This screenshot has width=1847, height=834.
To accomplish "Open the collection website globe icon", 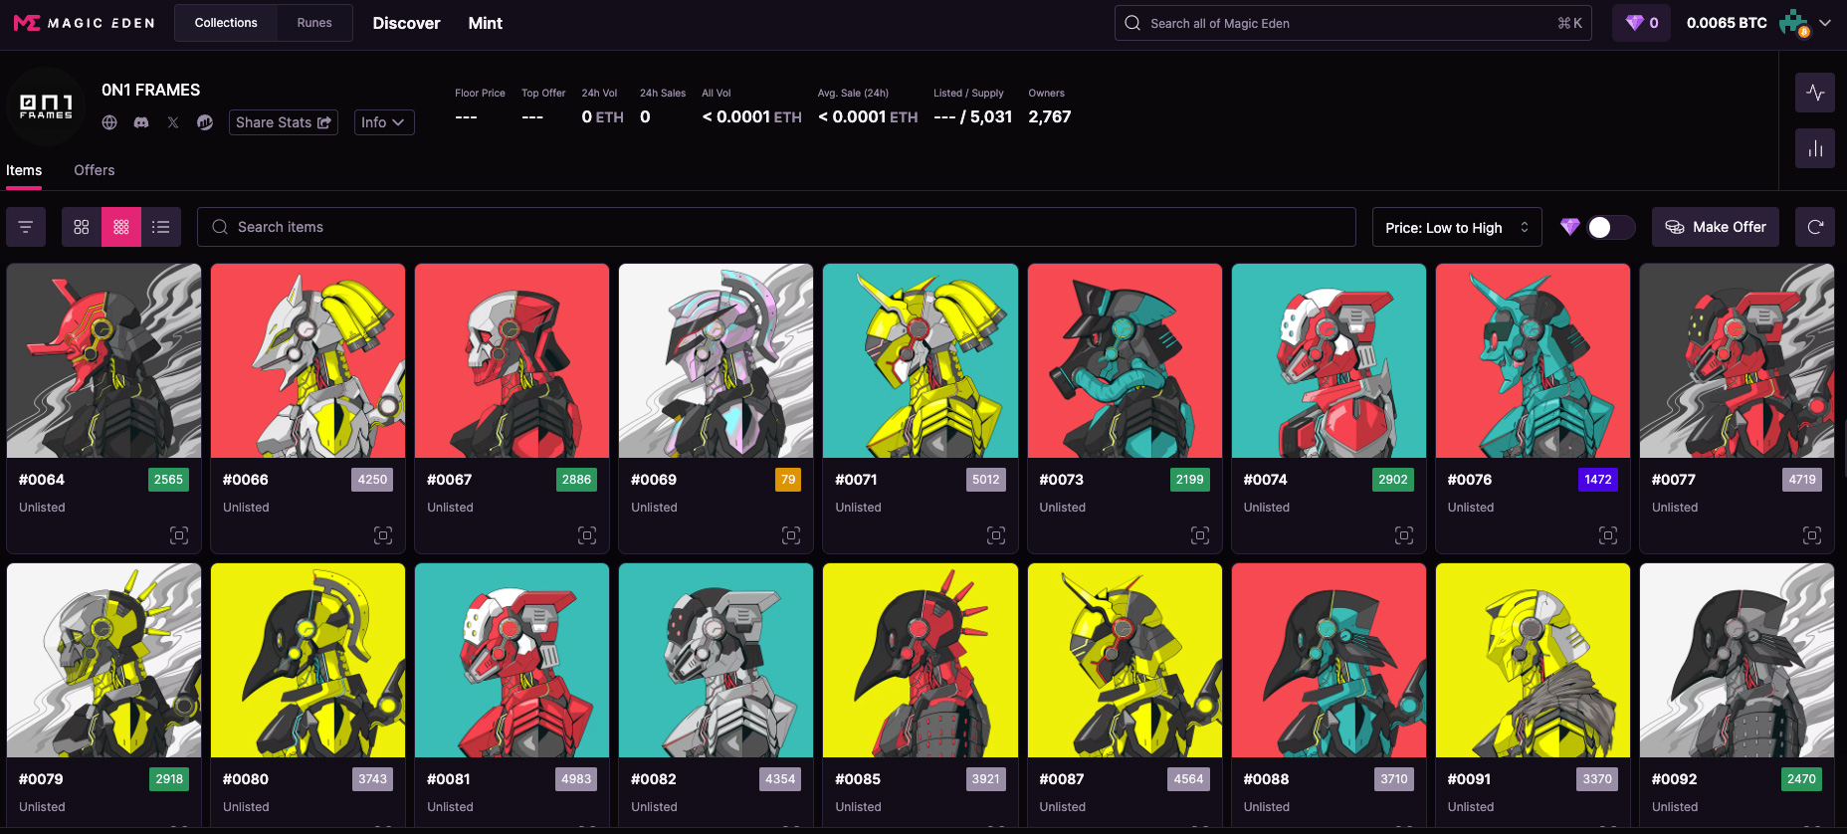I will pyautogui.click(x=109, y=122).
